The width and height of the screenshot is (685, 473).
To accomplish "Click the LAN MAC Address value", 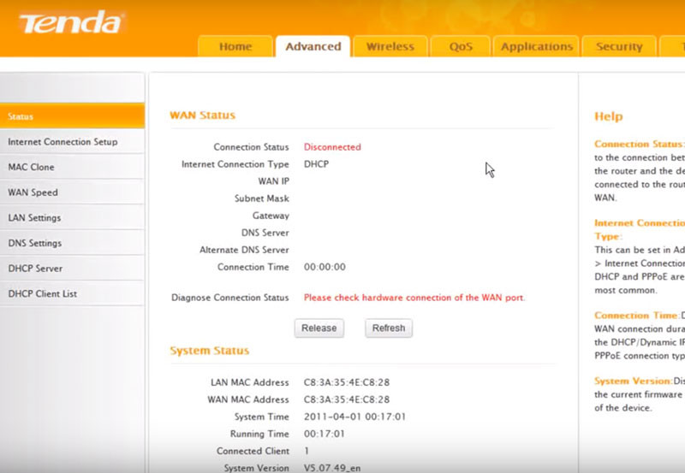I will coord(347,382).
